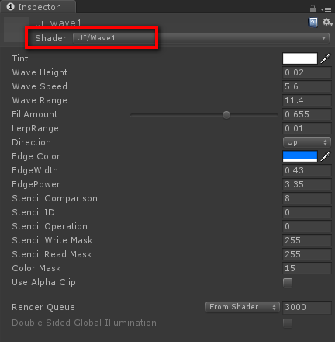Click the Color Mask label
Image resolution: width=335 pixels, height=342 pixels.
tap(36, 268)
